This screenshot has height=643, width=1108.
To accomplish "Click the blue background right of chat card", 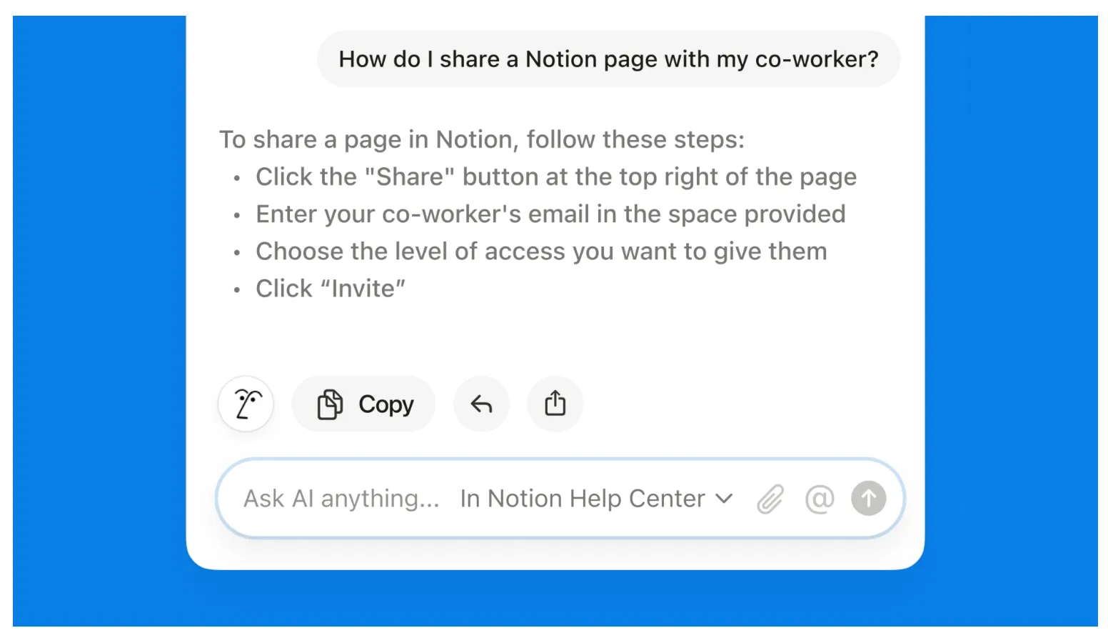I will point(1011,321).
